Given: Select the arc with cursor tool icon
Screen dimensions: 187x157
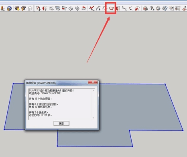Looking at the screenshot, I should coord(98,8).
